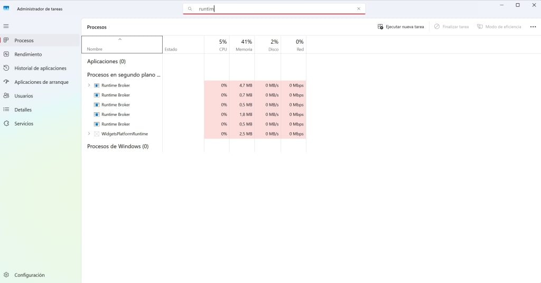Select the Procesos de Windows (0) group
The image size is (541, 283).
click(x=118, y=147)
